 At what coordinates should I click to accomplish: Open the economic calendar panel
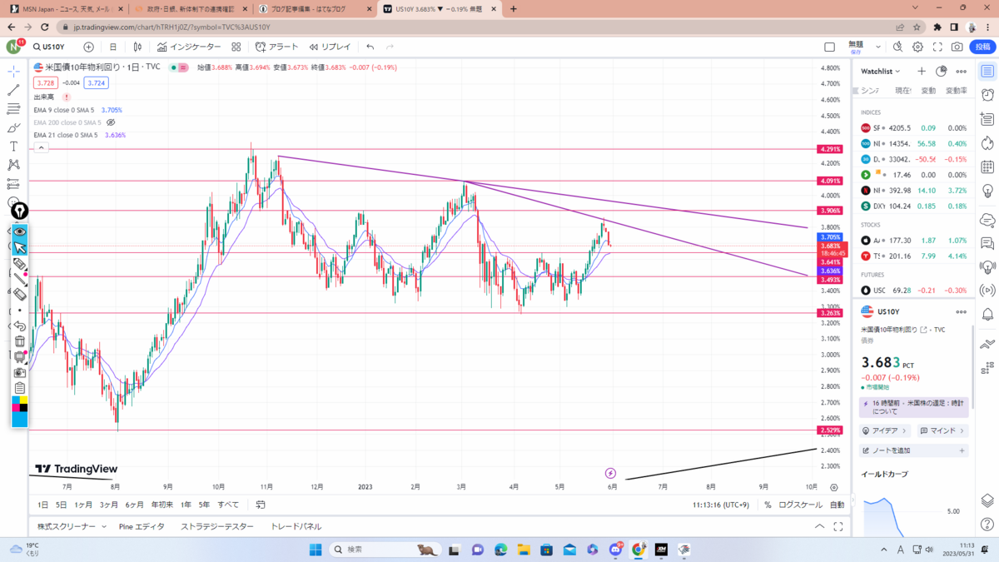(987, 167)
